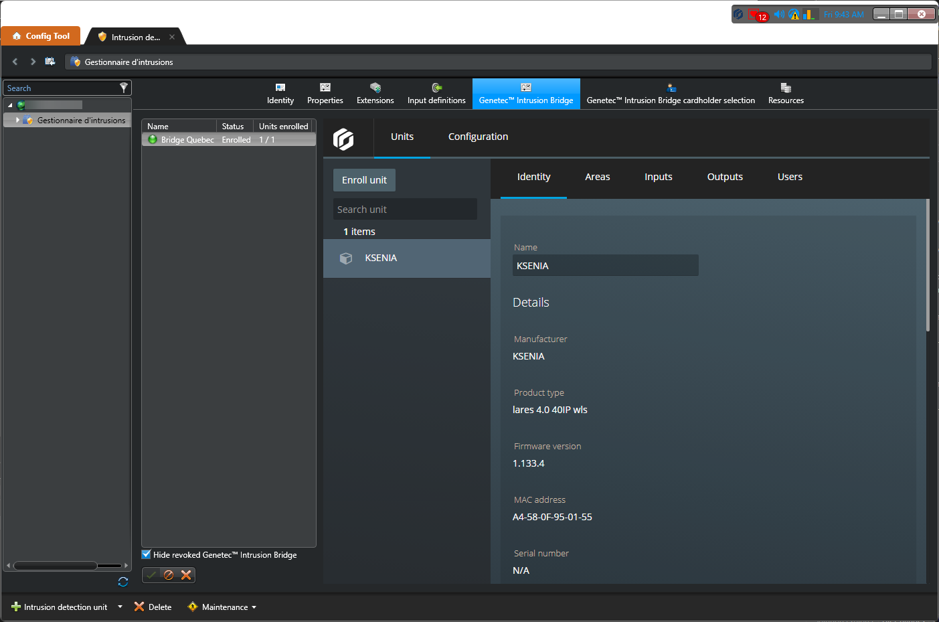This screenshot has width=939, height=622.
Task: Switch to the Configuration tab
Action: click(x=478, y=137)
